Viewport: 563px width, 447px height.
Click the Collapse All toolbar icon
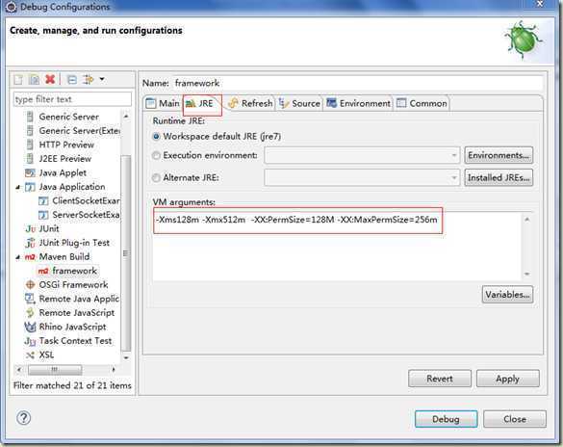(x=72, y=79)
